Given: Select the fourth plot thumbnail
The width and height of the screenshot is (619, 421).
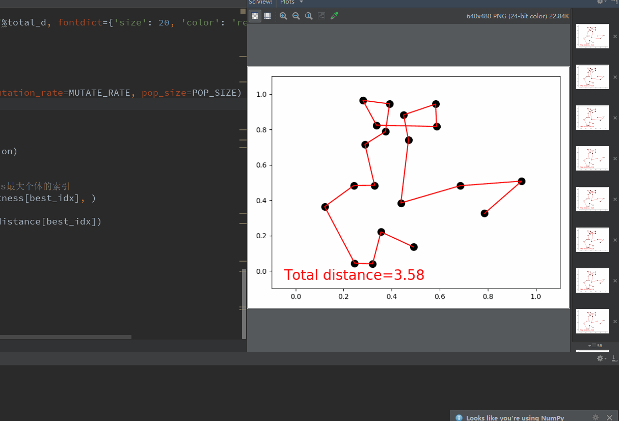Looking at the screenshot, I should (592, 158).
